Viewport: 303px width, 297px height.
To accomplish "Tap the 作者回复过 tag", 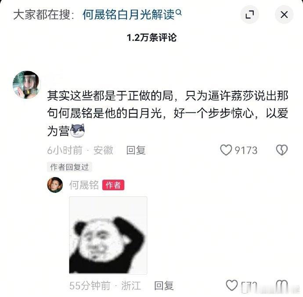I will pyautogui.click(x=69, y=167).
